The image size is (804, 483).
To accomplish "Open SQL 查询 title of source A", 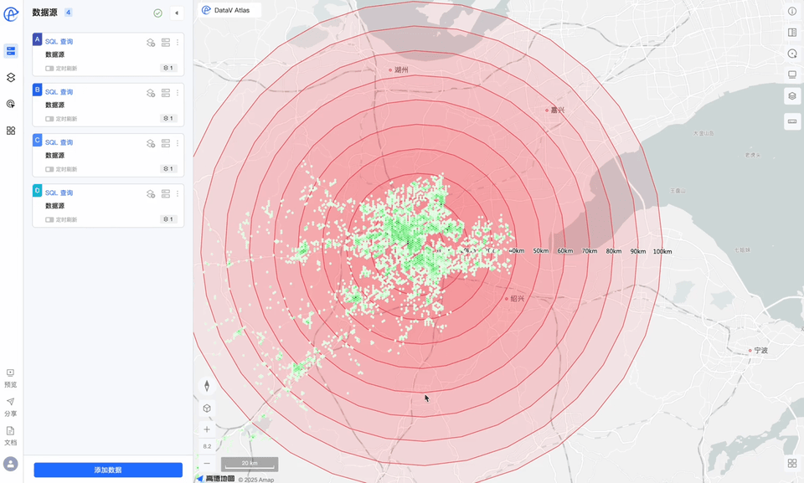I will [x=59, y=42].
